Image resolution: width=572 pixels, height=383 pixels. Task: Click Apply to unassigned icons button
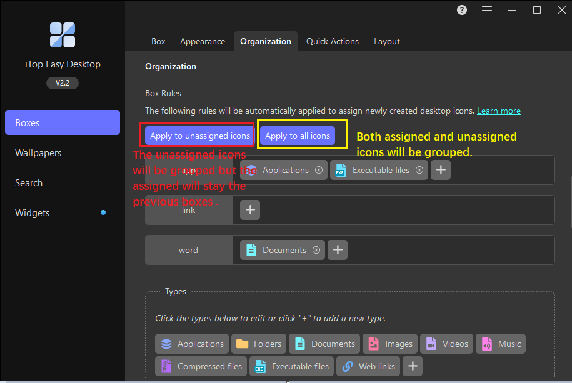(200, 136)
